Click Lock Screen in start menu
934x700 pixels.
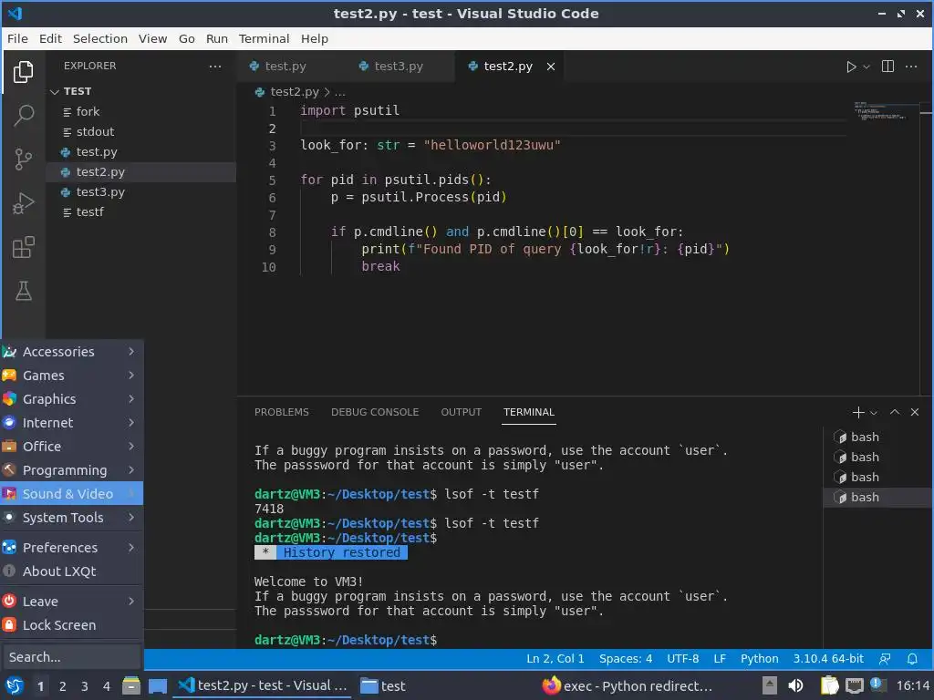(x=71, y=625)
